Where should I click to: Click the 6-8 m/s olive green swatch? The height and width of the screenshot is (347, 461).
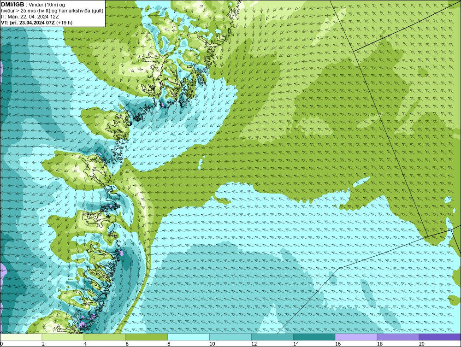pos(147,337)
